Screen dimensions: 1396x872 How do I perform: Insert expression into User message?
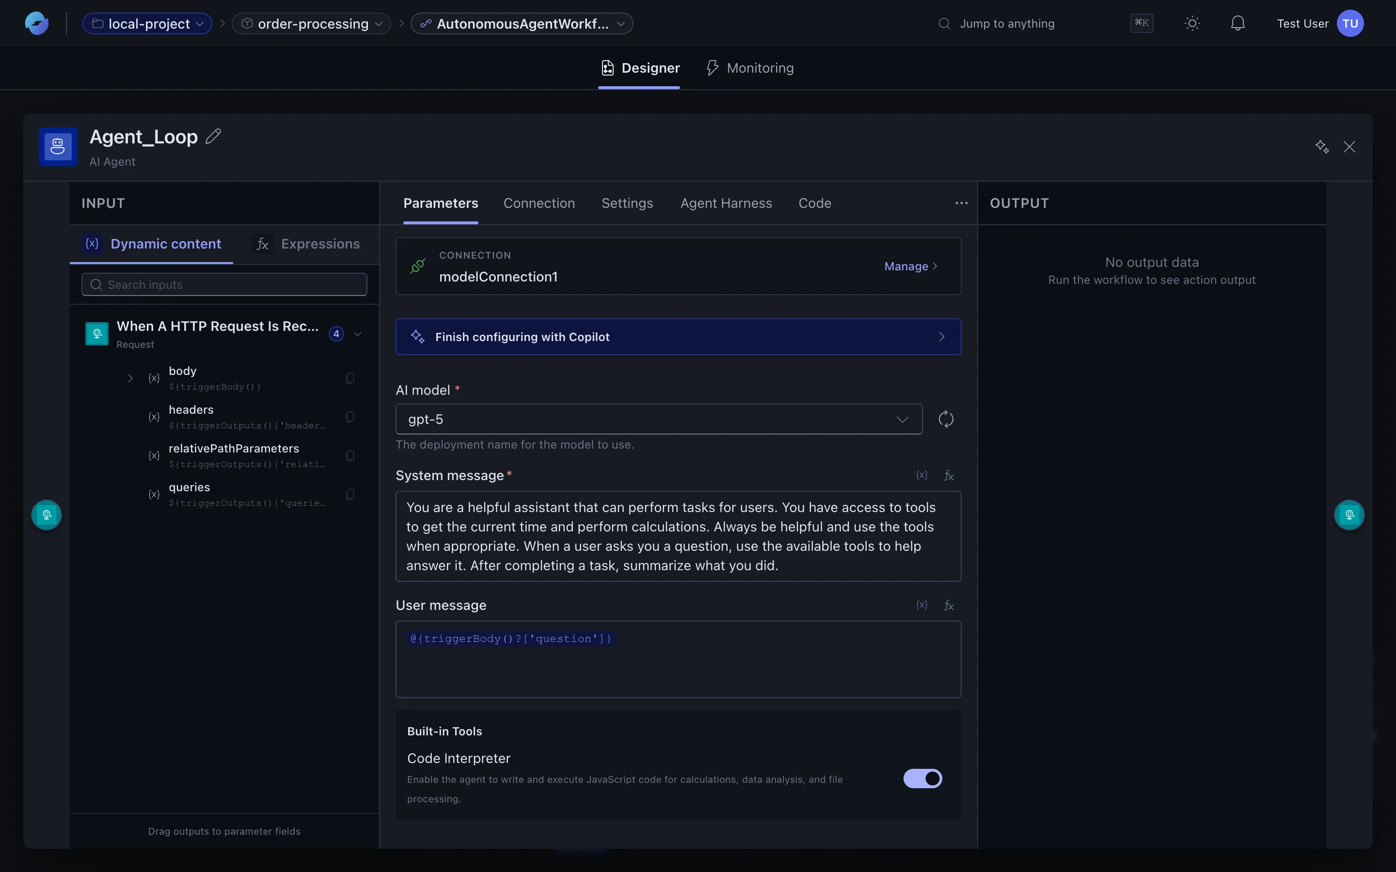pos(948,605)
